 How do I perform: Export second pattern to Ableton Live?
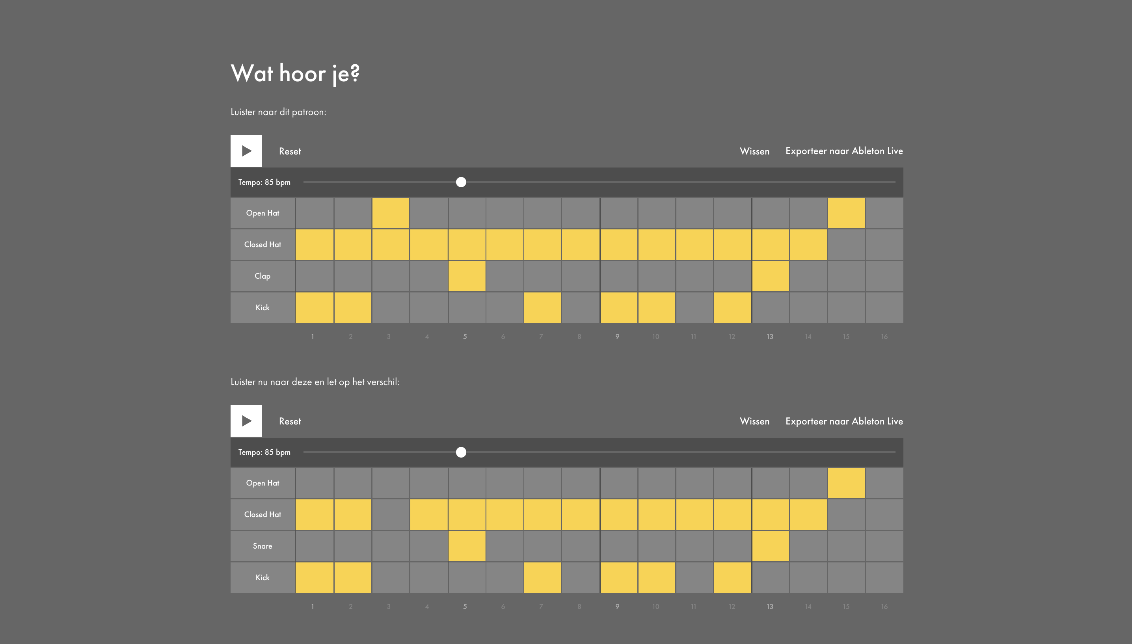[844, 421]
